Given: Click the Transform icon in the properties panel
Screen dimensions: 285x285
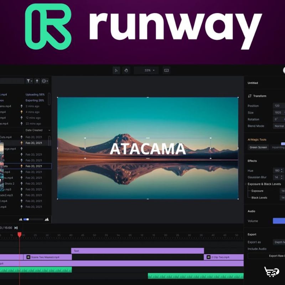Looking at the screenshot, I should tap(250, 96).
